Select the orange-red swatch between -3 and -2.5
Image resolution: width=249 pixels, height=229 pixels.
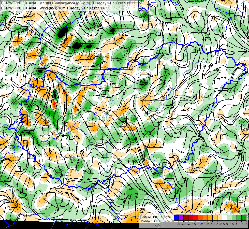(x=200, y=218)
